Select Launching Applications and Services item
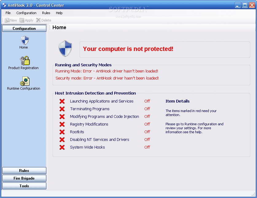Viewport: 257px width, 198px height. (x=102, y=101)
